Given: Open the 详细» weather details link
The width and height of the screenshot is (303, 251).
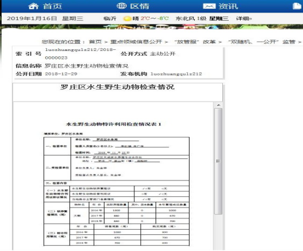Looking at the screenshot, I should pos(244,18).
